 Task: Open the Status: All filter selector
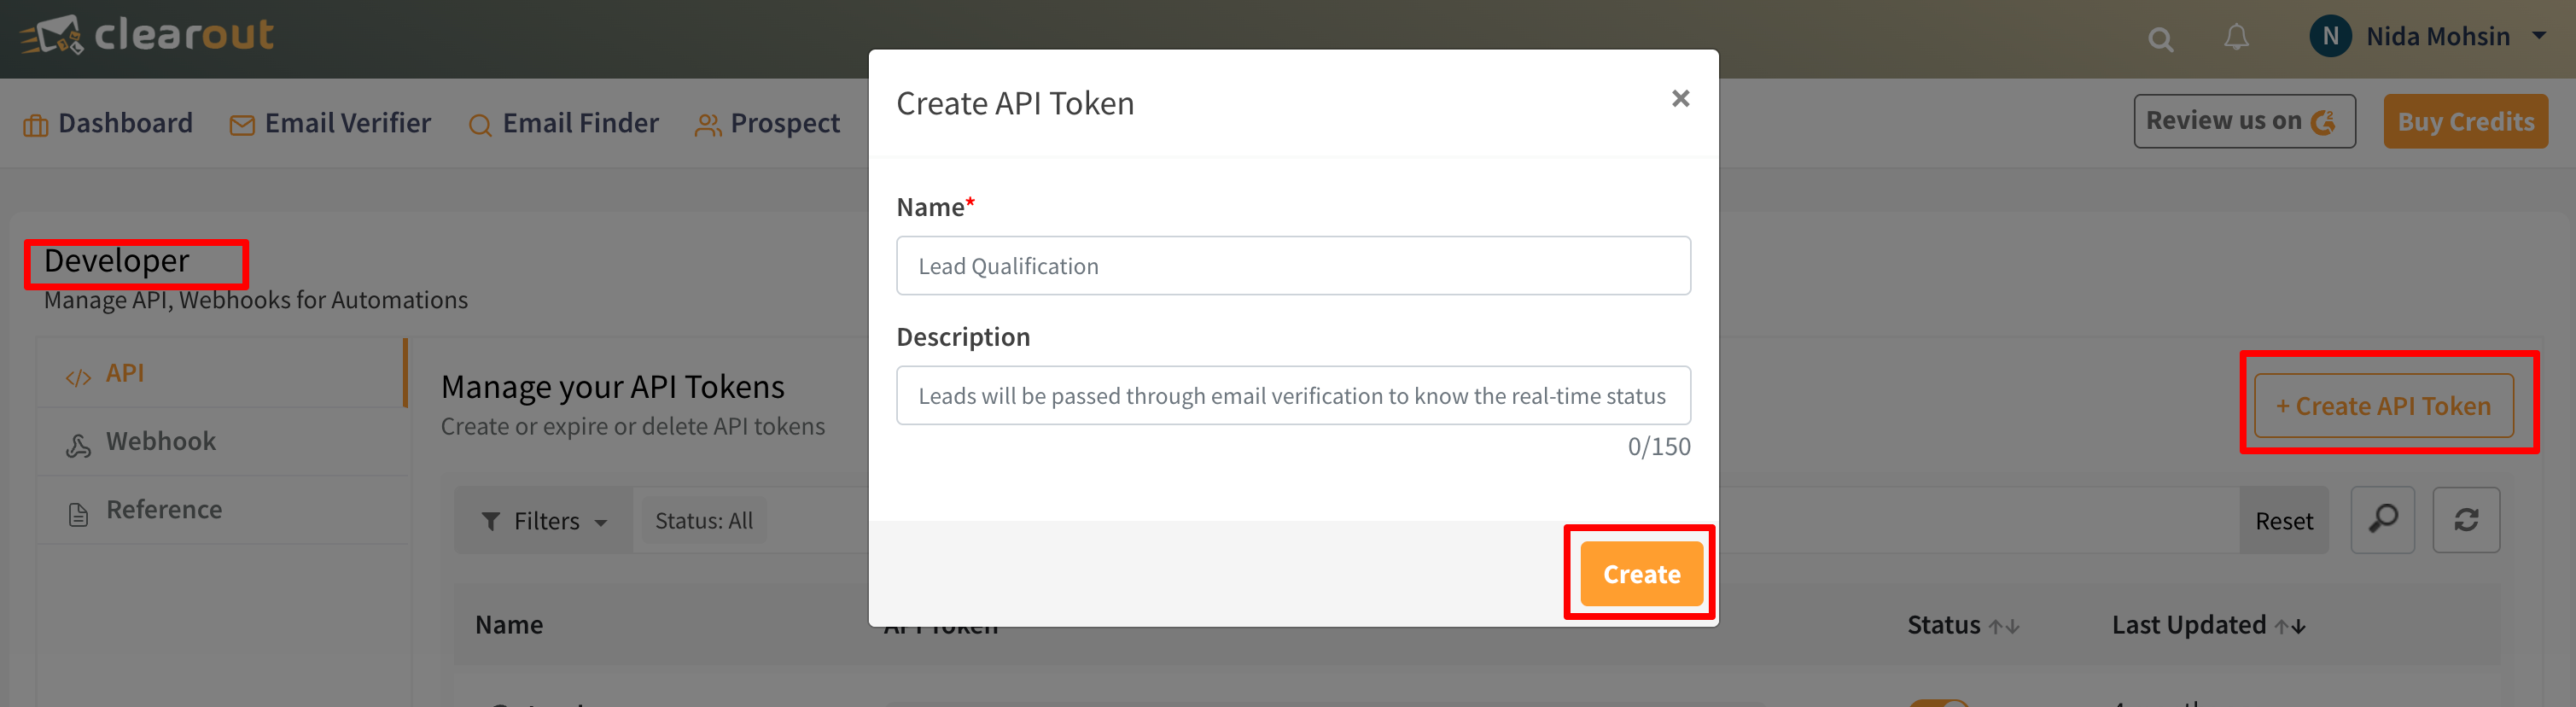click(x=704, y=520)
